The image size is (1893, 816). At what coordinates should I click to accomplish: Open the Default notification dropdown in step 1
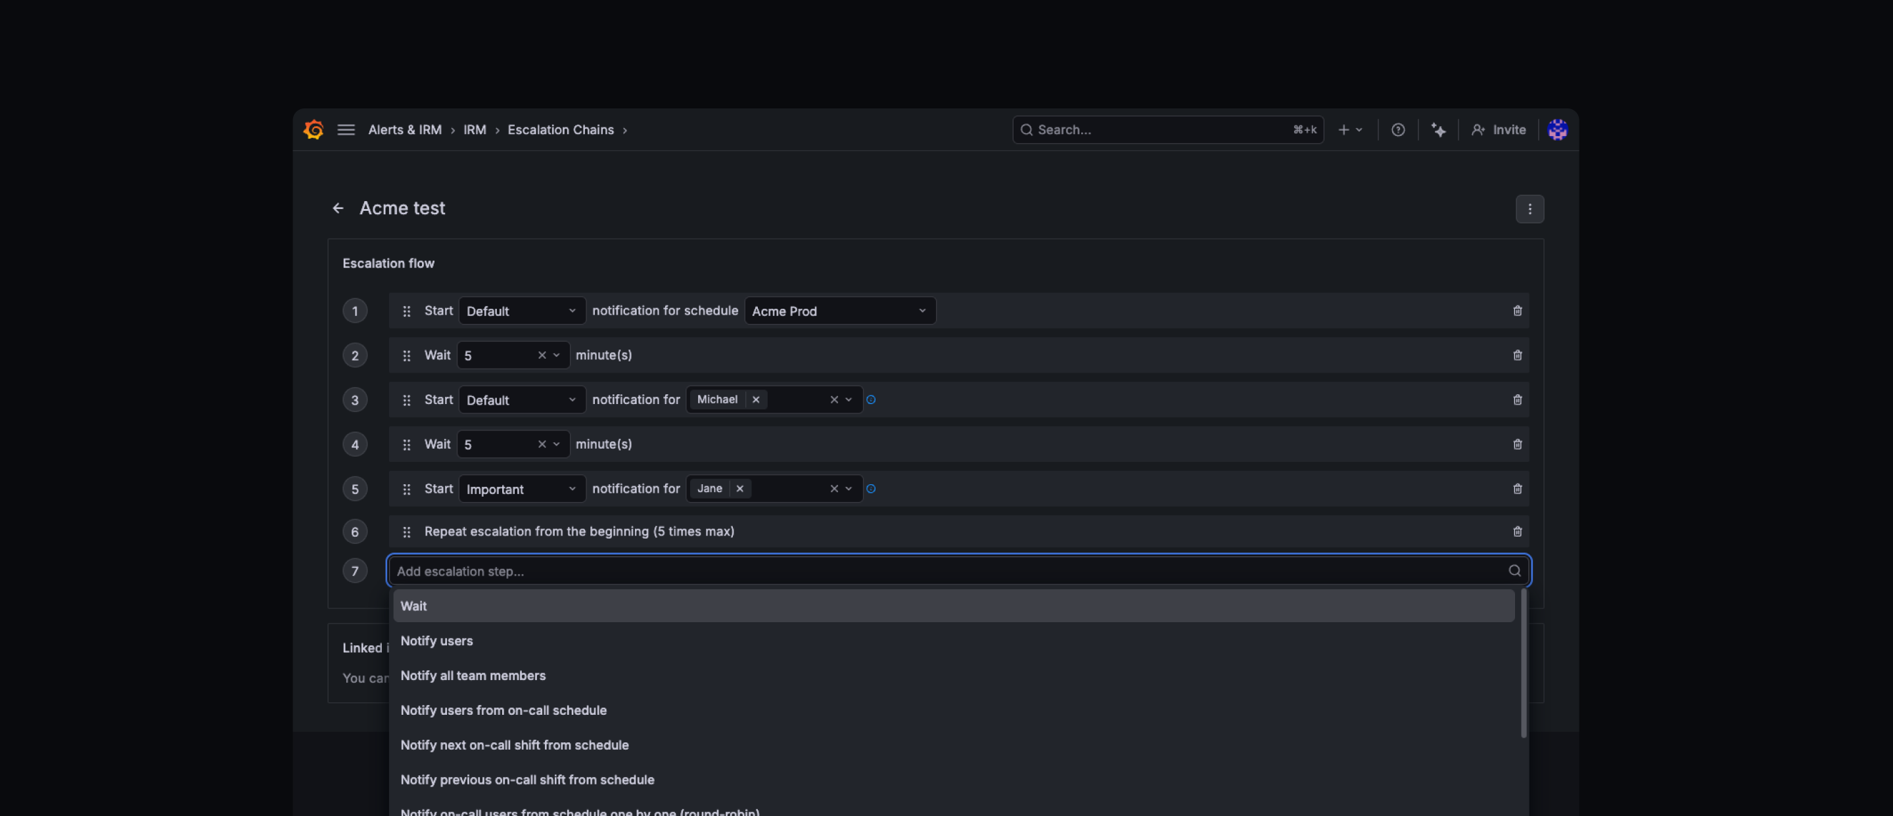[x=522, y=311]
